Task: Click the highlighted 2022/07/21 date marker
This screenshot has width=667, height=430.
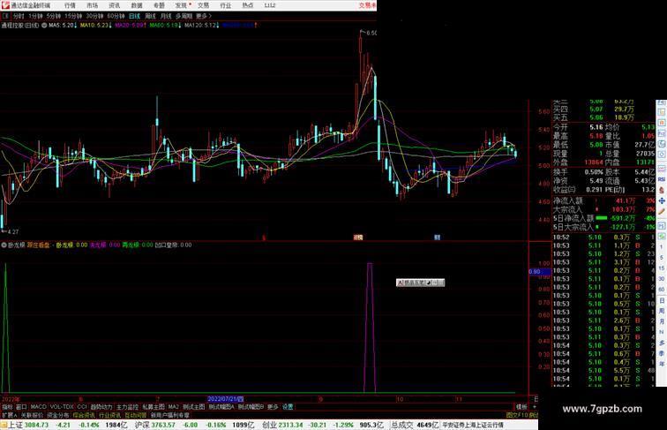Action: coord(225,399)
